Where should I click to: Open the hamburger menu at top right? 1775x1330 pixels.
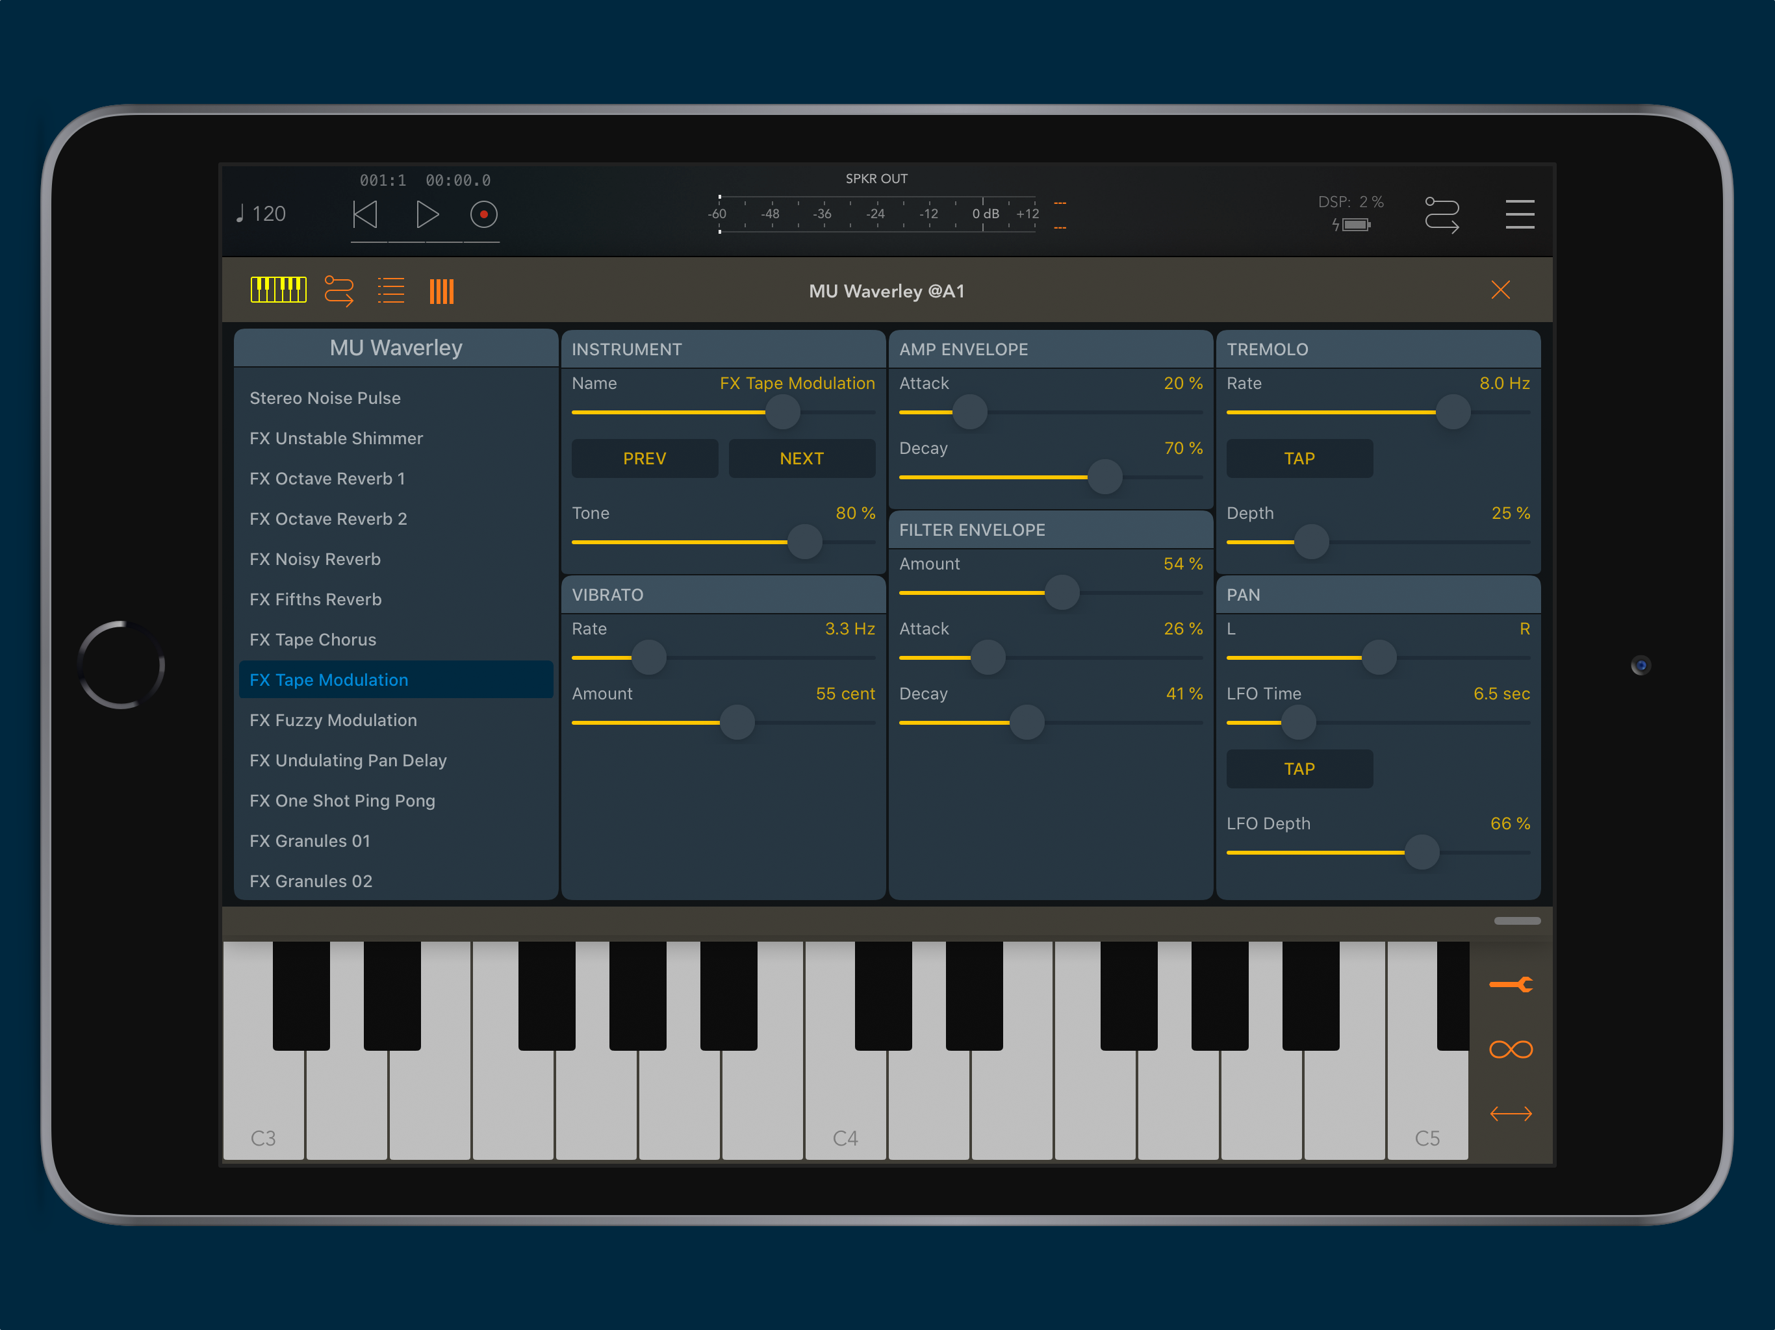[x=1519, y=214]
